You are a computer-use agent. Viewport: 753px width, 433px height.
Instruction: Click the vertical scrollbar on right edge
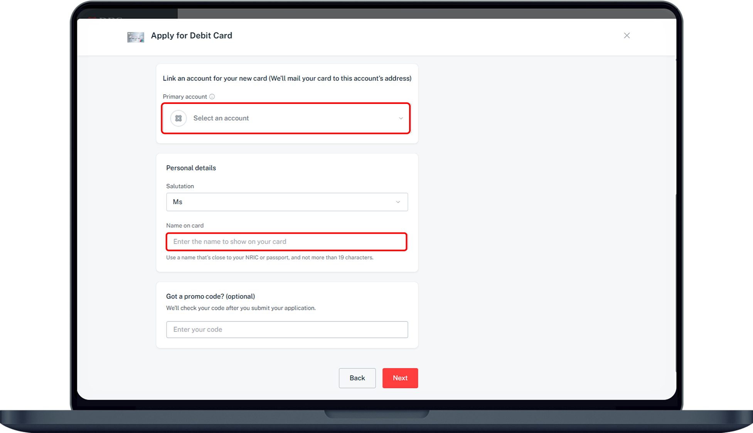click(x=676, y=283)
